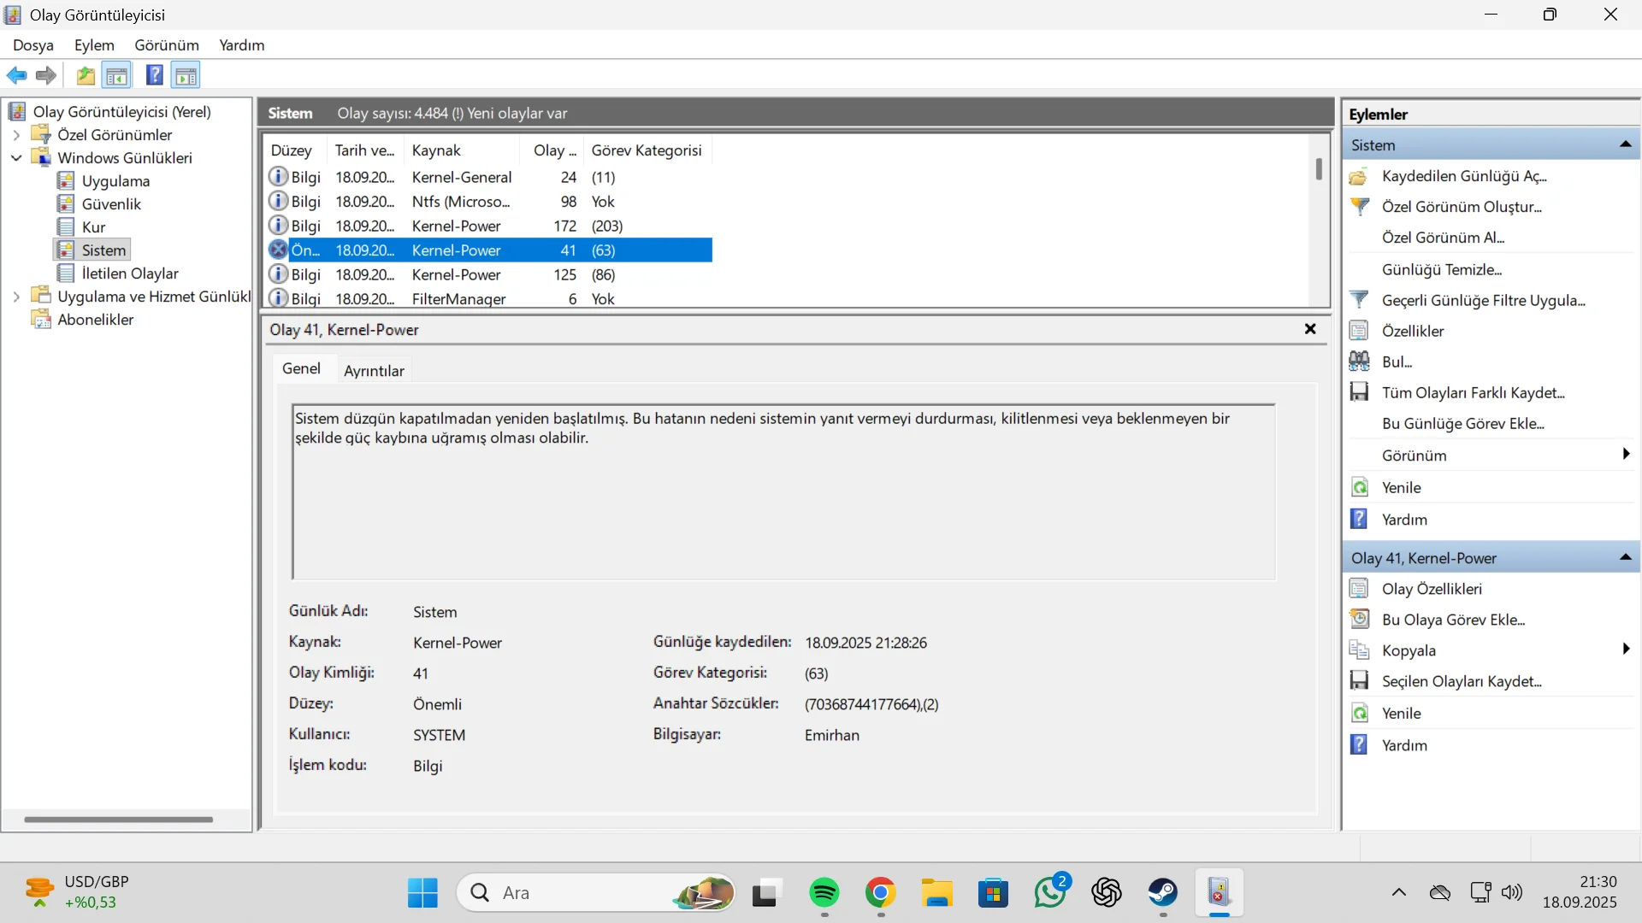This screenshot has height=923, width=1642.
Task: Click Günlüğü Temizle action link
Action: point(1441,269)
